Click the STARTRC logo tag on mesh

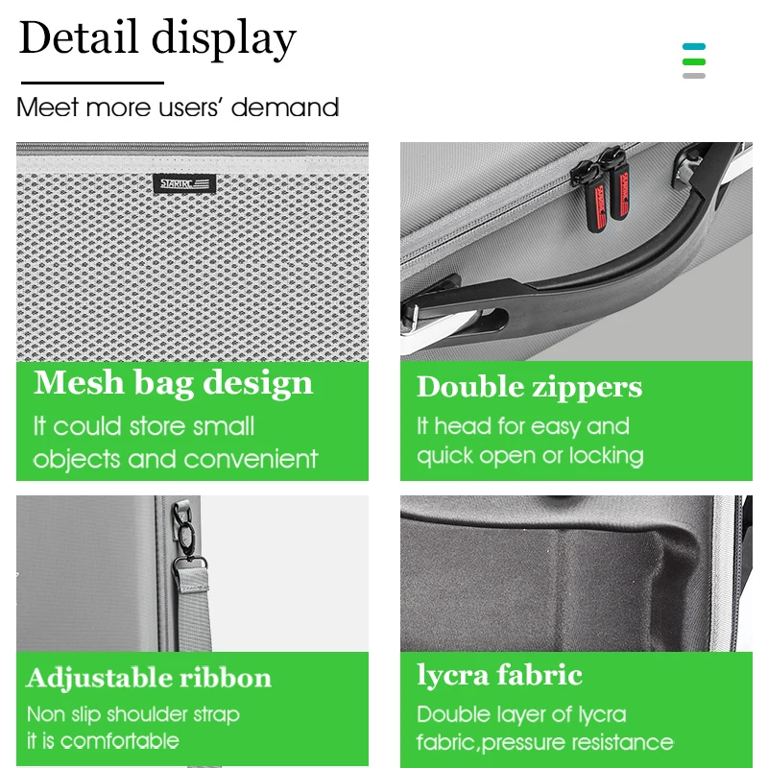[184, 183]
